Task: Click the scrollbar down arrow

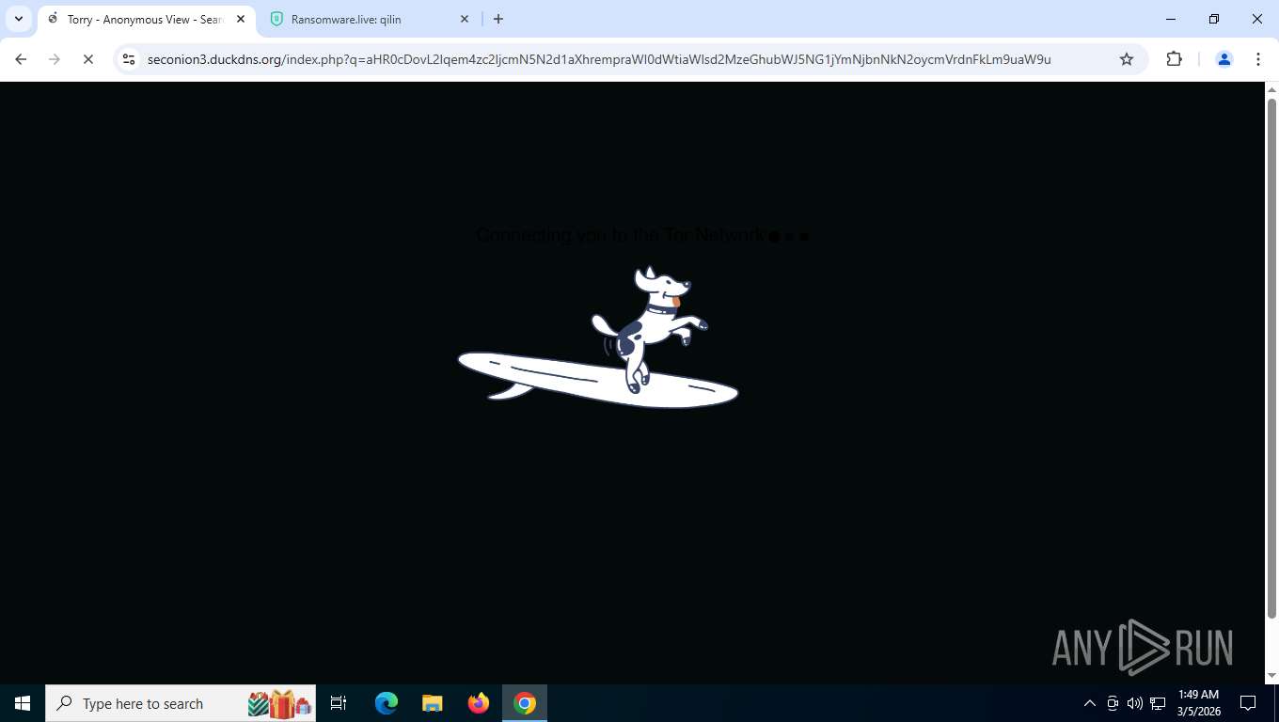Action: coord(1271,676)
